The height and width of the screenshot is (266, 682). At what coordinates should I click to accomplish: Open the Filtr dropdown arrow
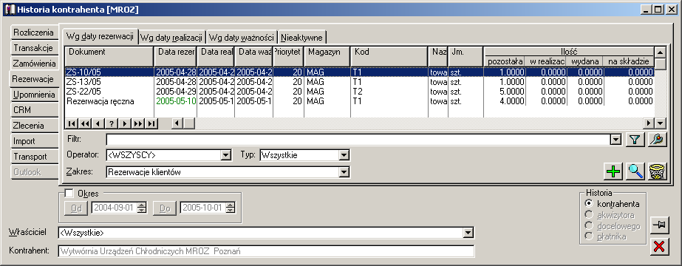tap(615, 140)
